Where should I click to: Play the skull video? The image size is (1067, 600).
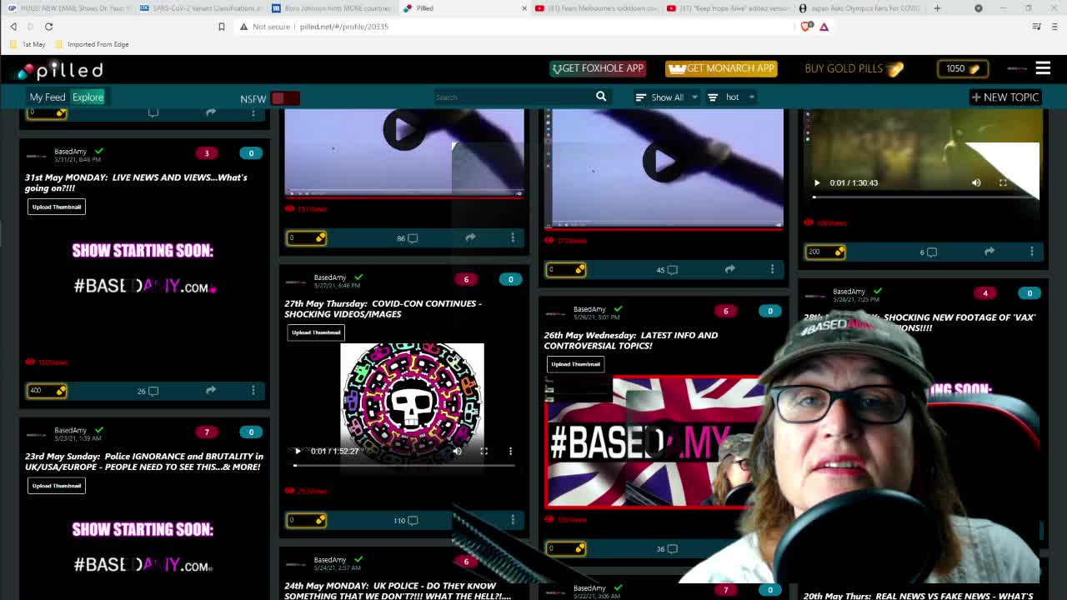click(x=298, y=451)
